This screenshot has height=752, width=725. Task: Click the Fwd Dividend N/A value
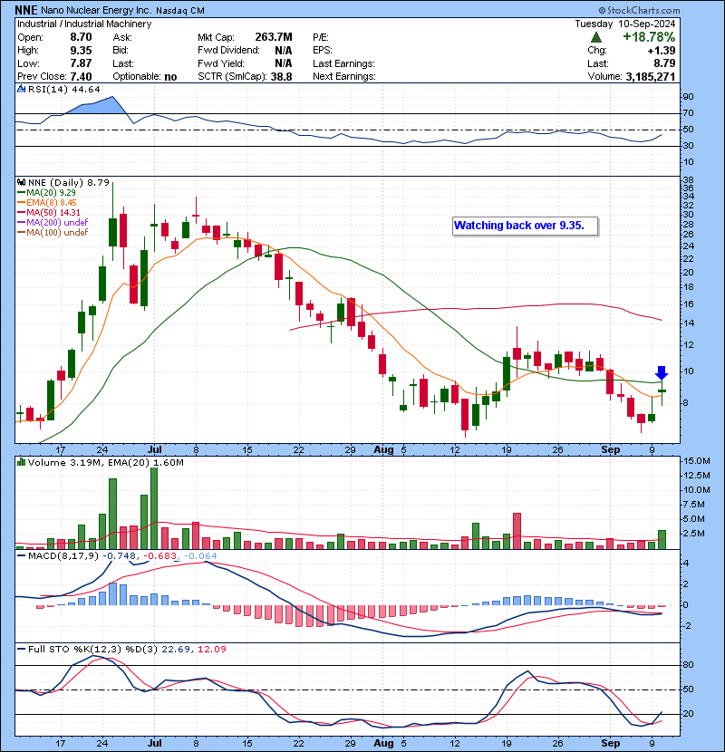pos(283,51)
